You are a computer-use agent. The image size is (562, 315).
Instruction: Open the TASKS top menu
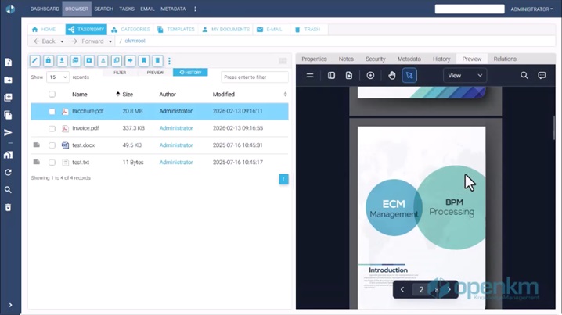127,9
